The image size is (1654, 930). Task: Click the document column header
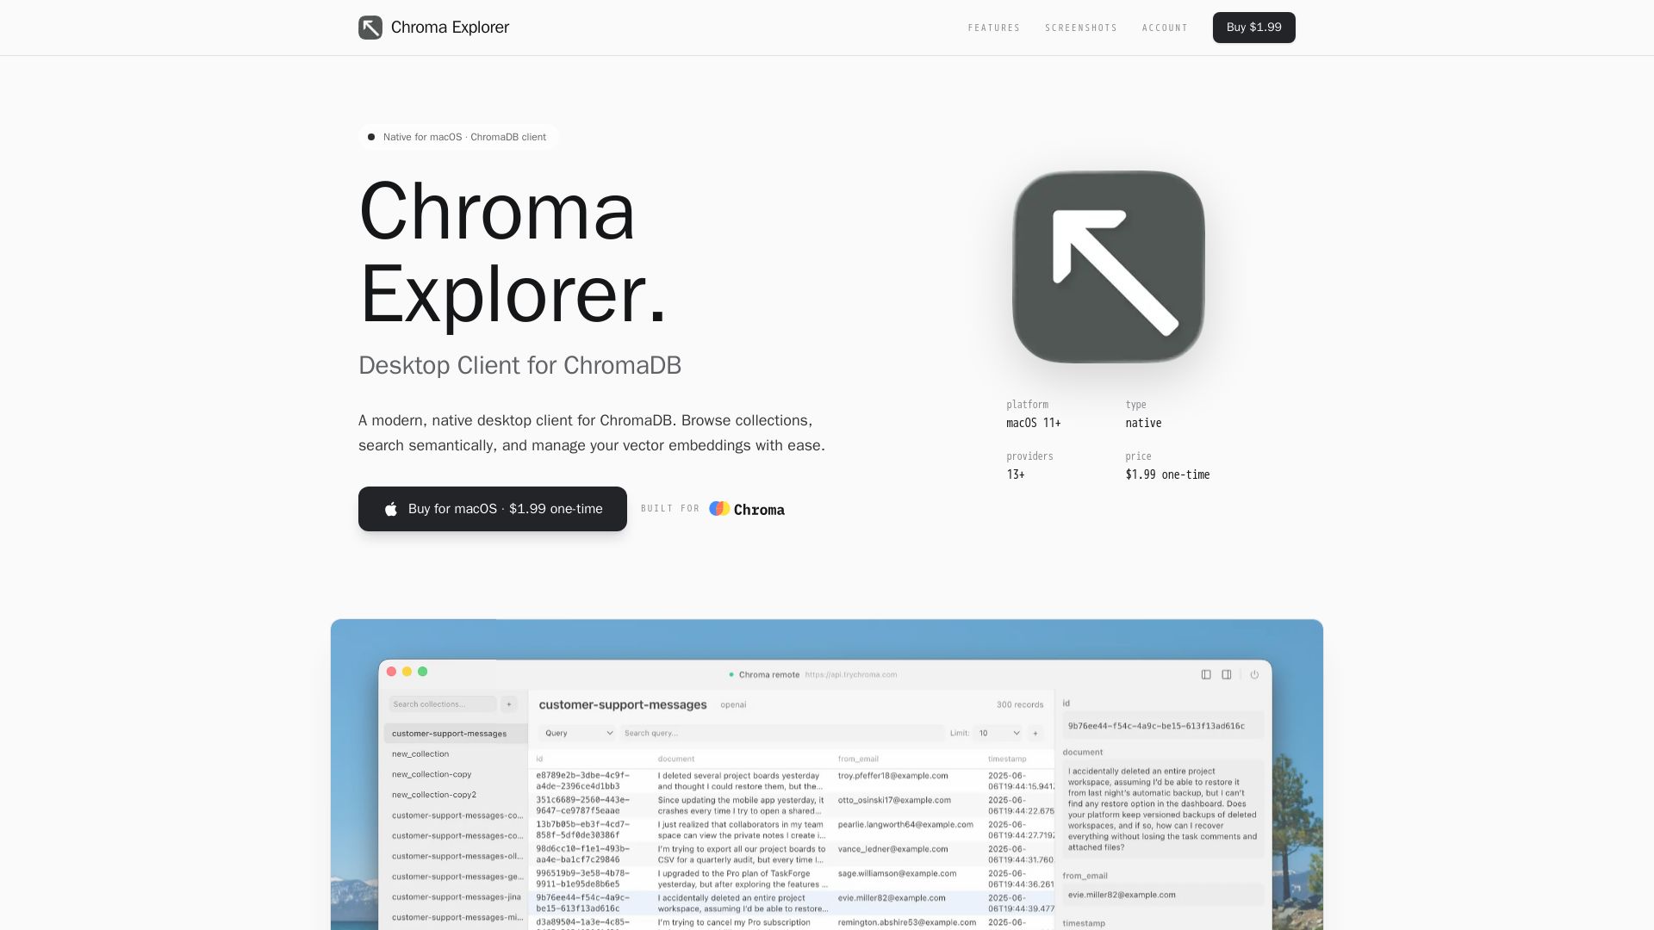pyautogui.click(x=675, y=759)
